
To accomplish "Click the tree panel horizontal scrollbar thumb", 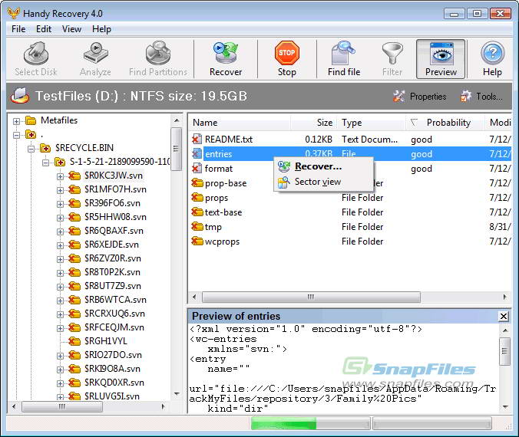I will [x=62, y=406].
